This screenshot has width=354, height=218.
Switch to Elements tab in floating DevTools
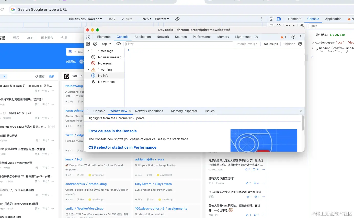[x=104, y=37]
